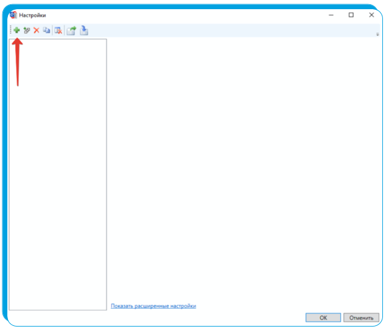This screenshot has height=329, width=386.
Task: Click the Настройки window app icon
Action: click(x=13, y=15)
